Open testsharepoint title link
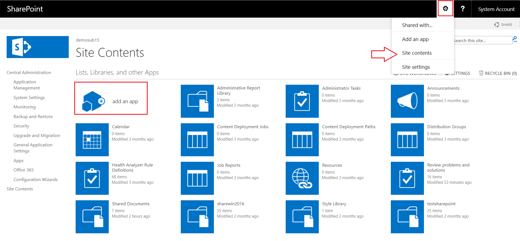 coord(441,204)
